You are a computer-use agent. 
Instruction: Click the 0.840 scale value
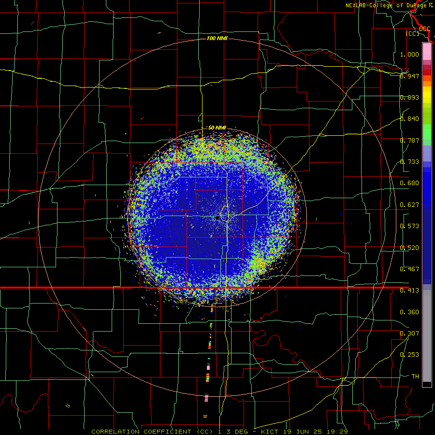[x=409, y=119]
